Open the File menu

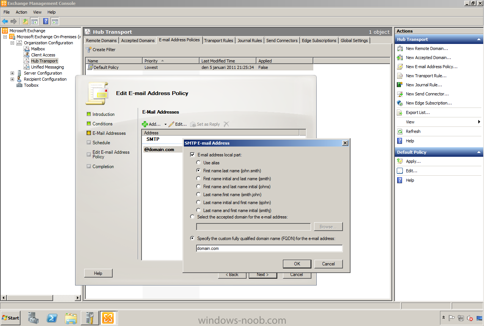click(x=6, y=12)
